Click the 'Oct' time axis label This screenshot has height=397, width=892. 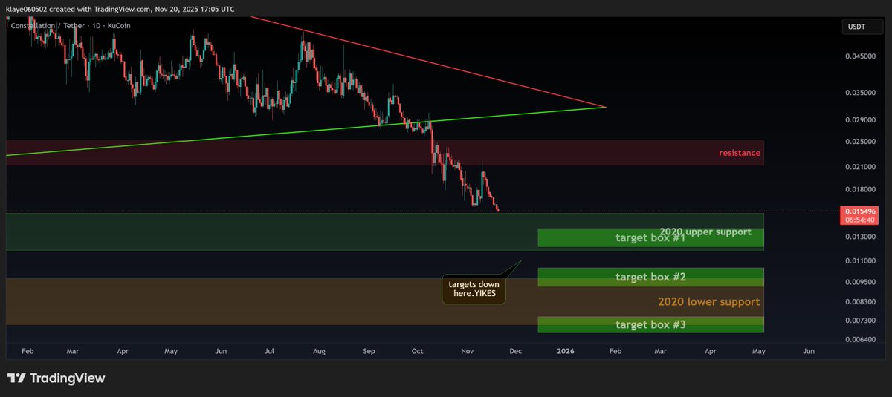[417, 351]
